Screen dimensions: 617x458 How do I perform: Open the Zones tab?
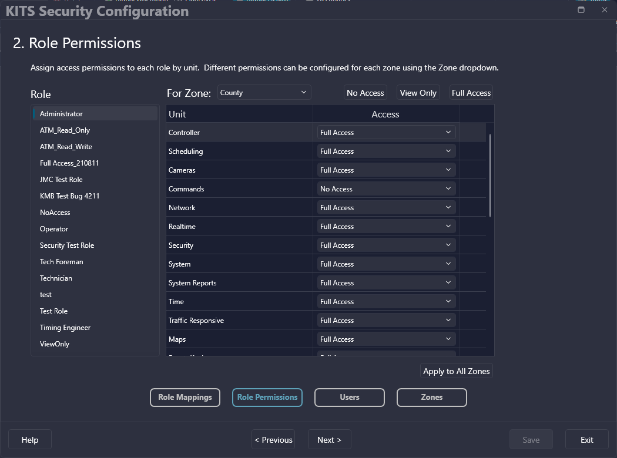[432, 398]
